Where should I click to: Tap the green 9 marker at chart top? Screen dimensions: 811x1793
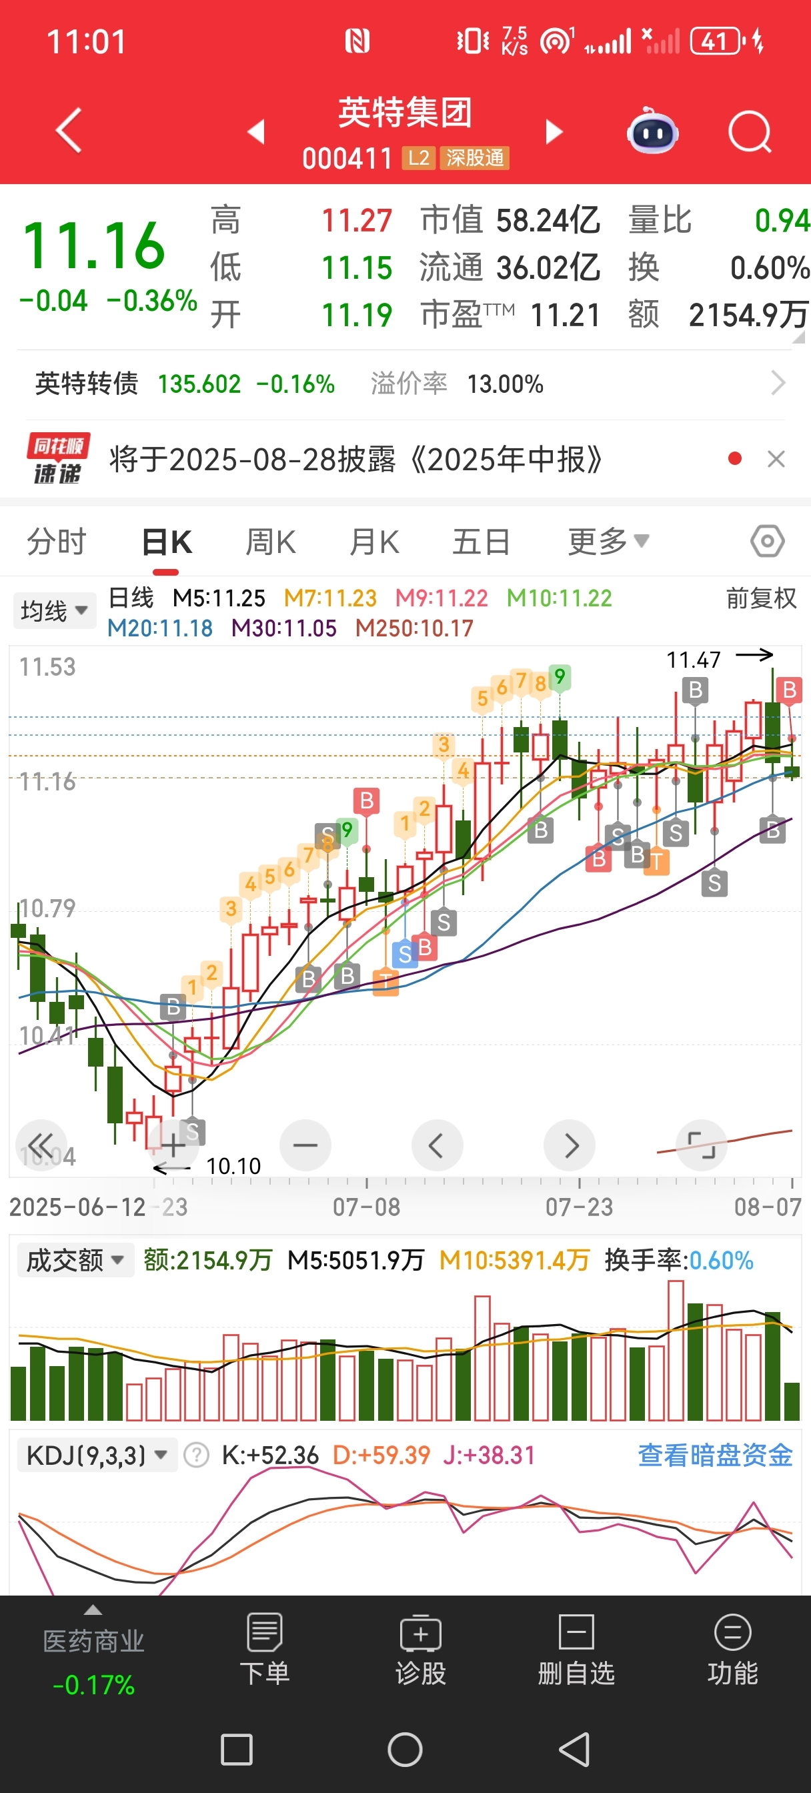coord(559,676)
